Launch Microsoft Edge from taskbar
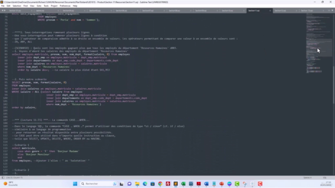This screenshot has width=335, height=188. pos(145,184)
